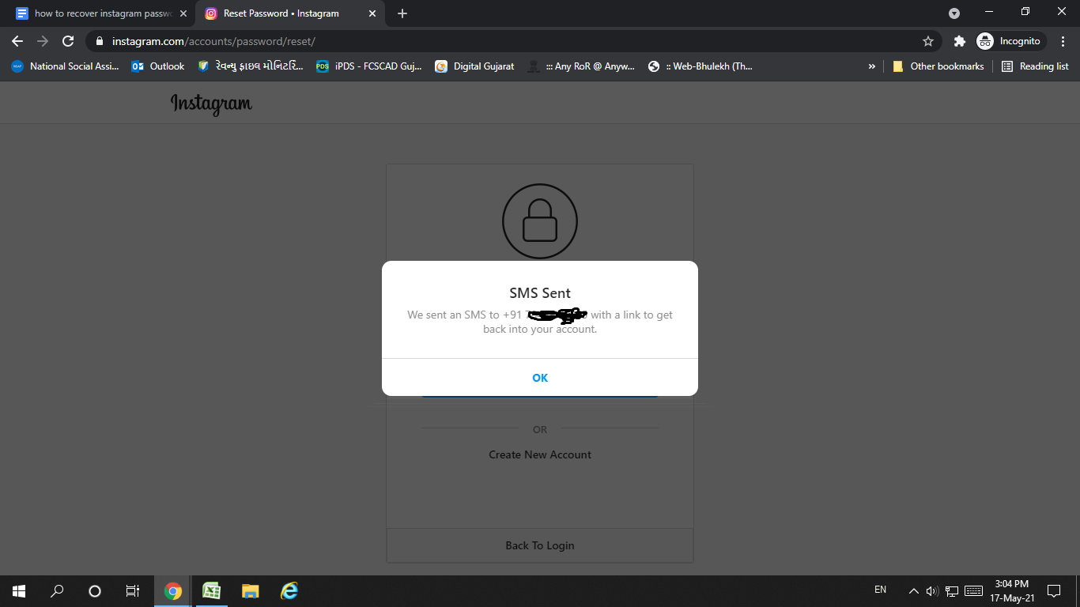Click the Back To Login button
Image resolution: width=1080 pixels, height=607 pixels.
click(540, 545)
